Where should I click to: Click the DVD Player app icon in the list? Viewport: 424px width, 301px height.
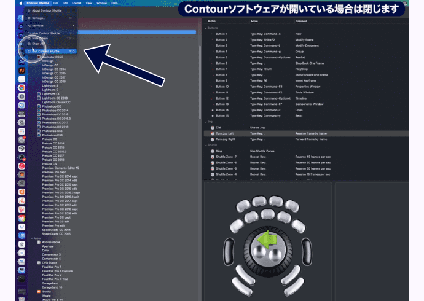[x=39, y=262]
